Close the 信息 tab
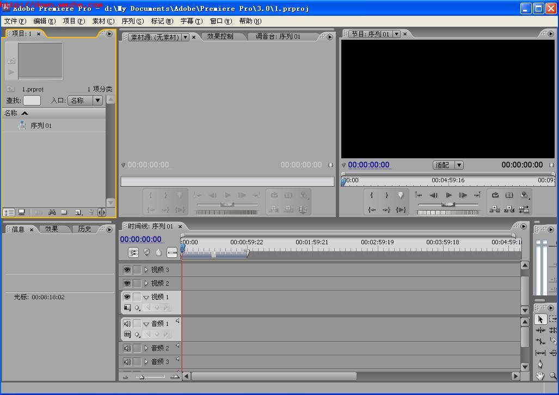559x395 pixels. [x=32, y=230]
